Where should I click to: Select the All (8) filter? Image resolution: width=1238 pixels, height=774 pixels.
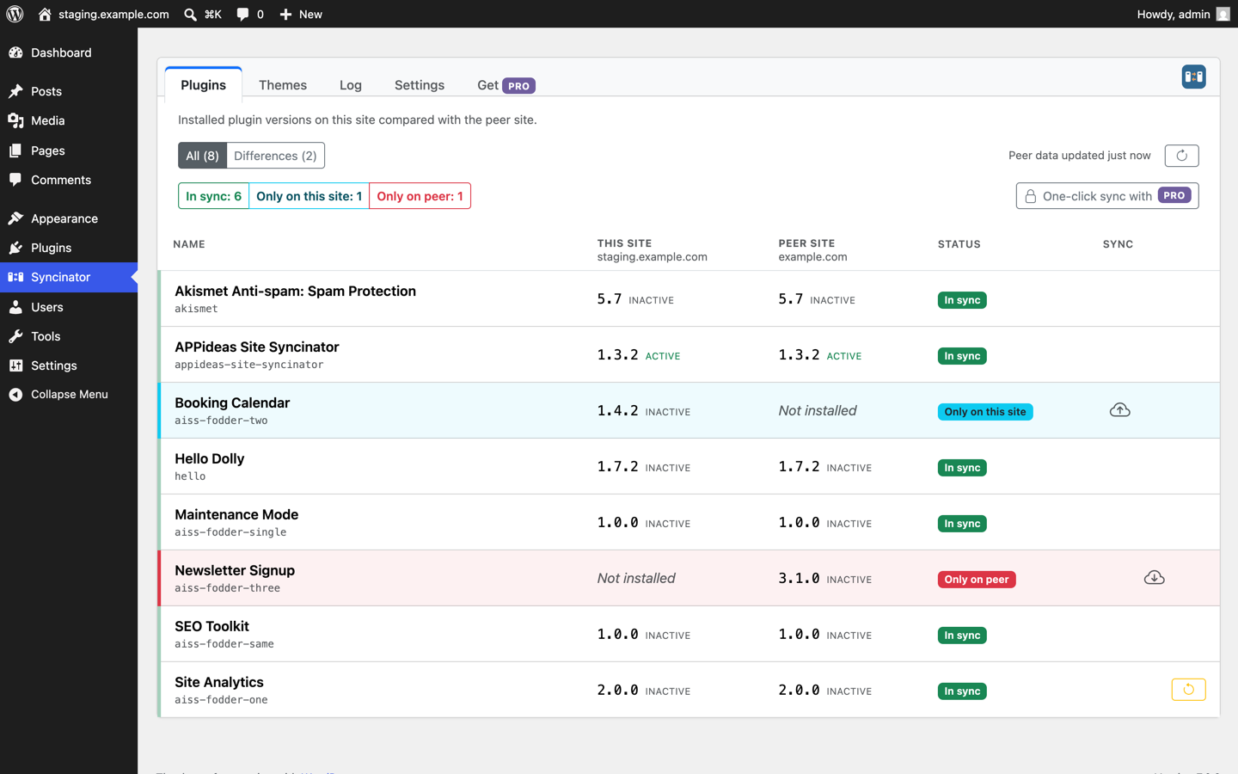coord(202,156)
